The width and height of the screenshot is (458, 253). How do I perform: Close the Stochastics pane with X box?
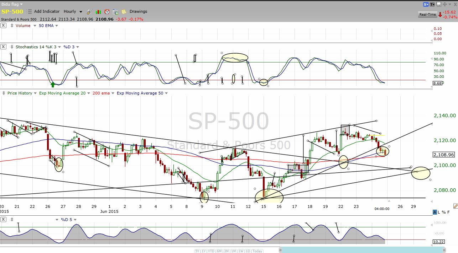click(3, 47)
